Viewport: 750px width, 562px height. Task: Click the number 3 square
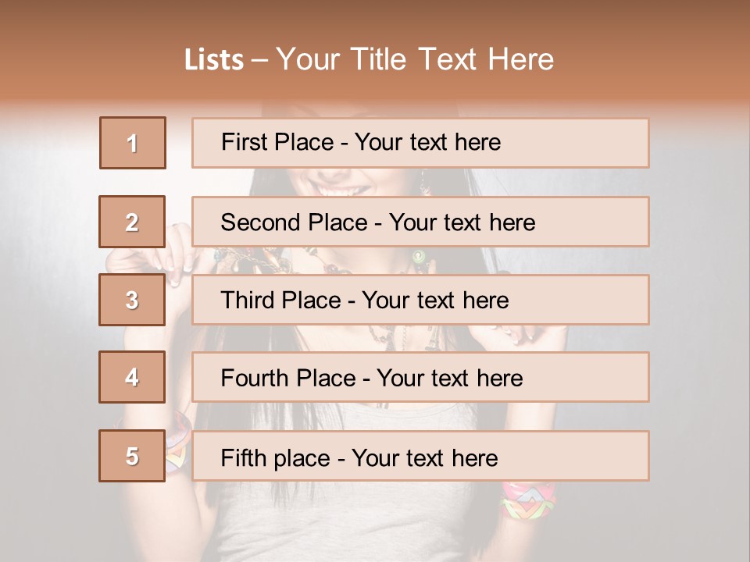(x=132, y=300)
